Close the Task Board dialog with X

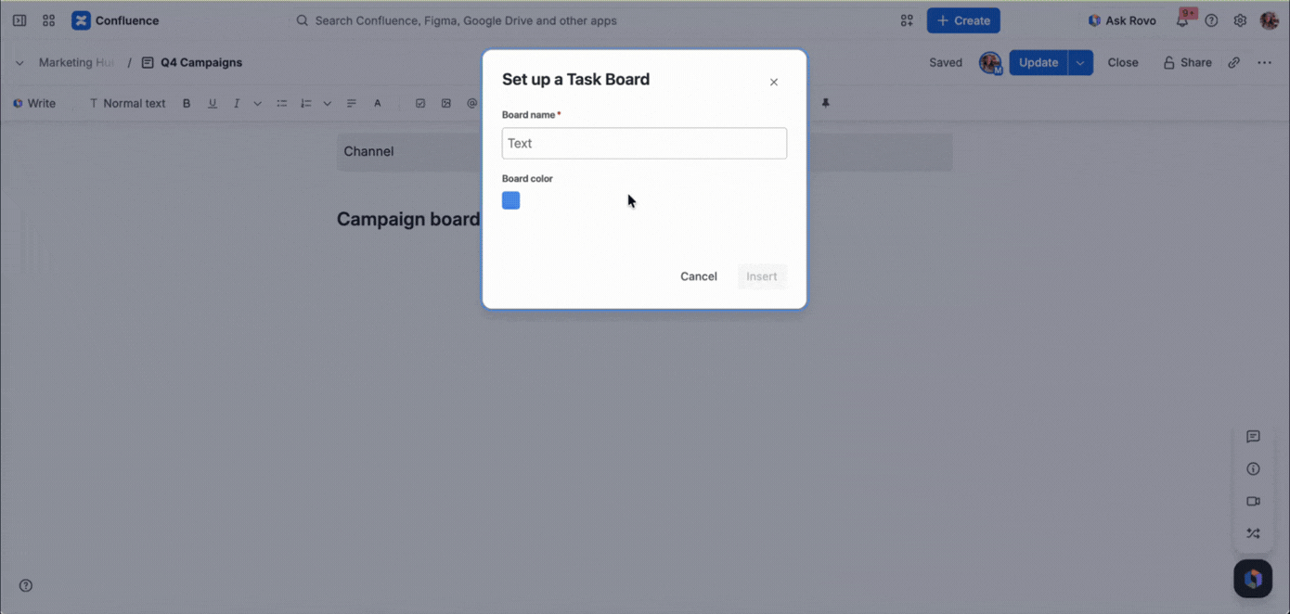click(773, 83)
